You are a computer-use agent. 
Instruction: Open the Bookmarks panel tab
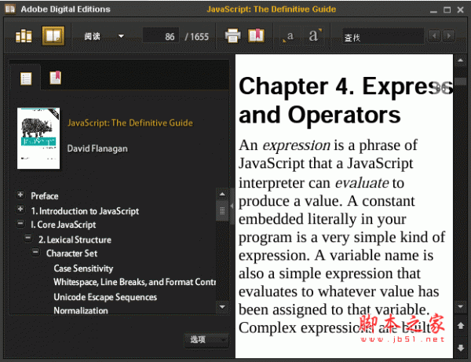55,78
